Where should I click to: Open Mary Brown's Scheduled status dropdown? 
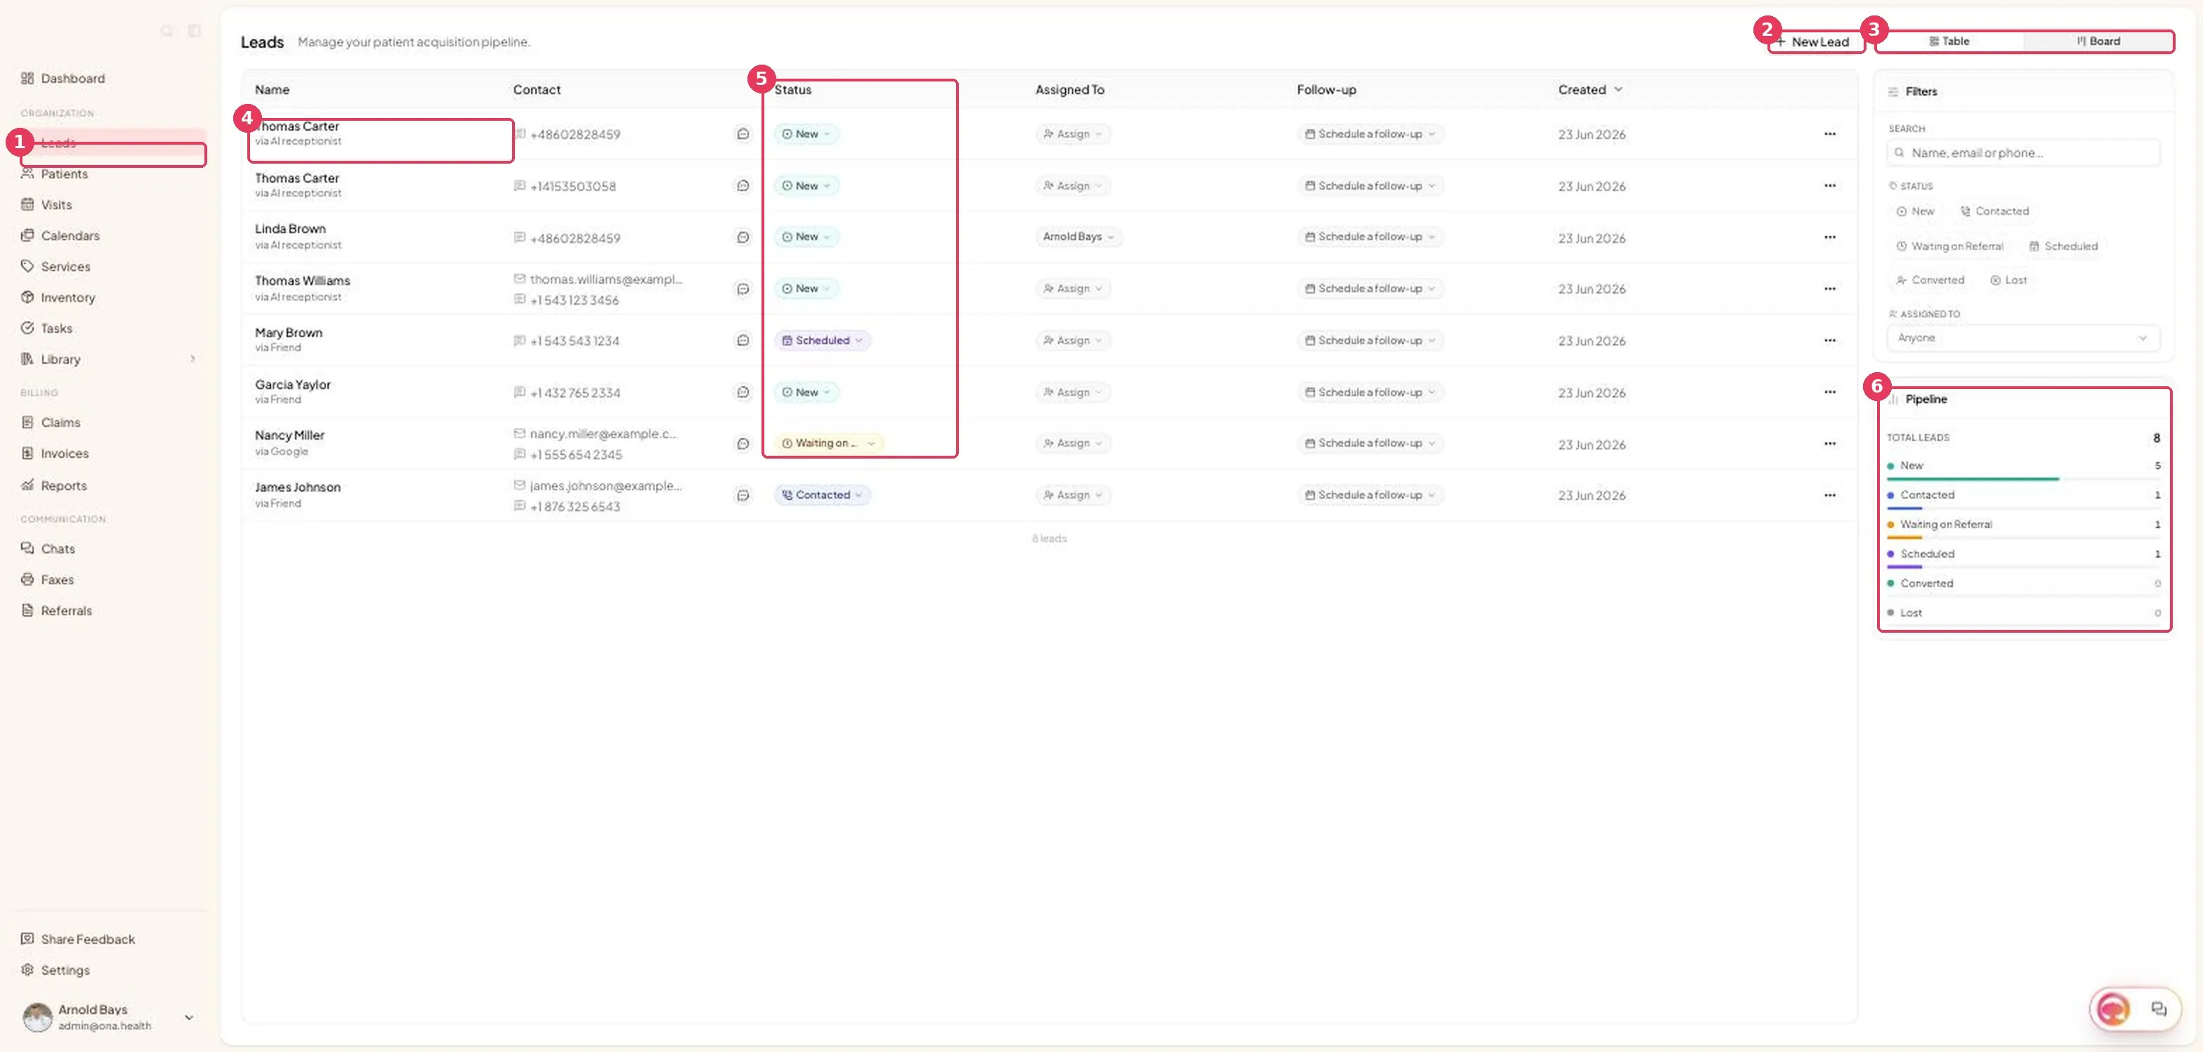click(x=822, y=340)
